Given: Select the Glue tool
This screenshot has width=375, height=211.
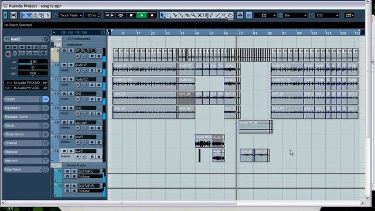Looking at the screenshot, I should click(181, 15).
